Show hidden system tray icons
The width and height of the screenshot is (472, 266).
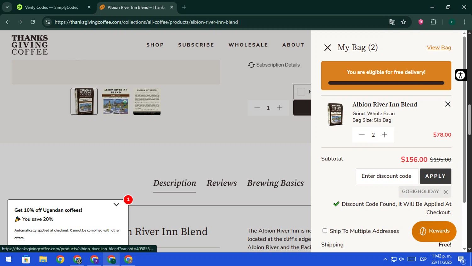click(385, 259)
